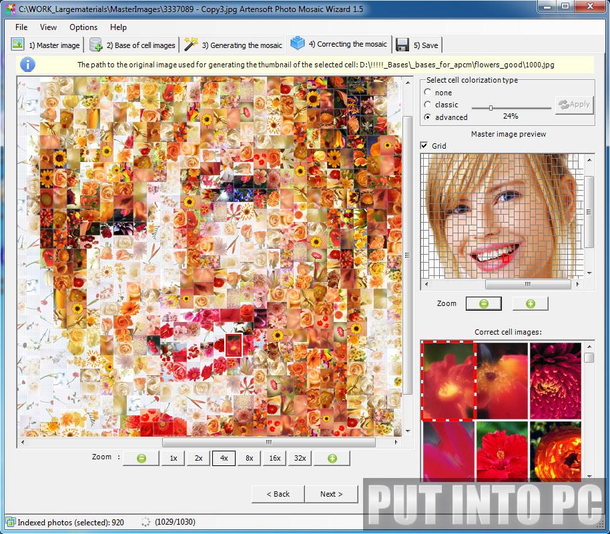
Task: Click the Apply colorization button
Action: [x=573, y=104]
